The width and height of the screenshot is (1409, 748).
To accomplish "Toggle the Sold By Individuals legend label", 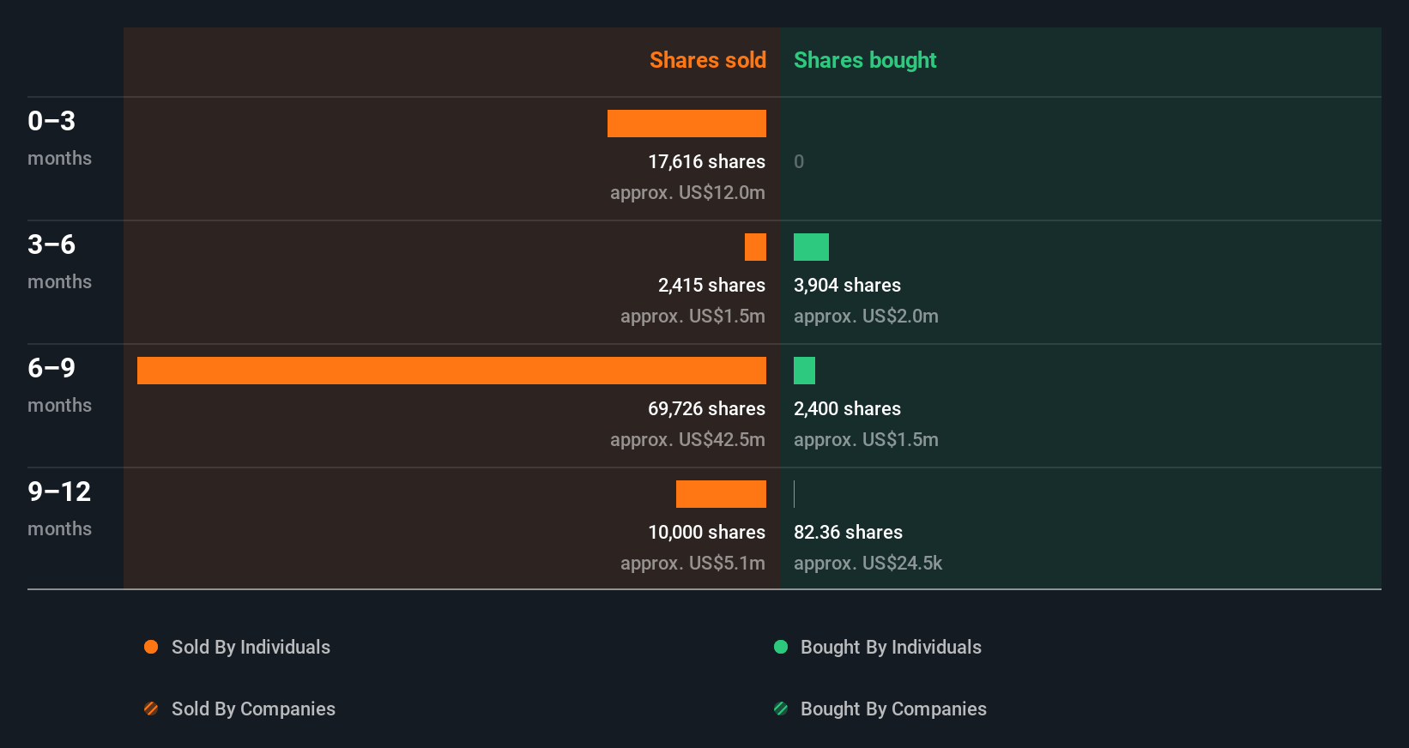I will tap(251, 648).
